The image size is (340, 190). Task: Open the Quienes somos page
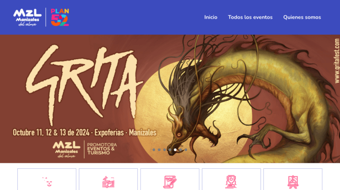click(x=302, y=17)
